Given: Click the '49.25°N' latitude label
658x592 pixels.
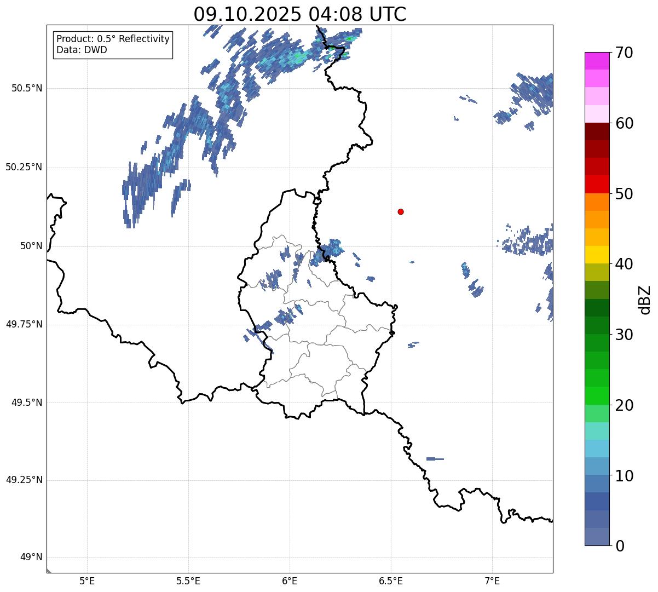Looking at the screenshot, I should coord(24,480).
